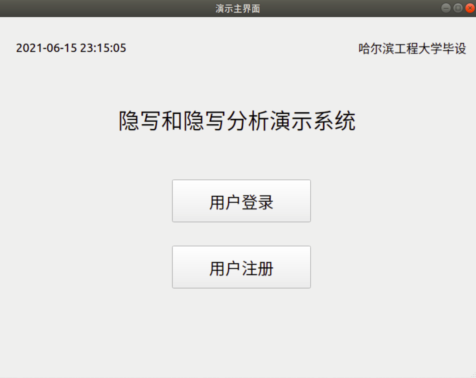Click the 注册 characters on the register button
The height and width of the screenshot is (378, 476).
[257, 269]
